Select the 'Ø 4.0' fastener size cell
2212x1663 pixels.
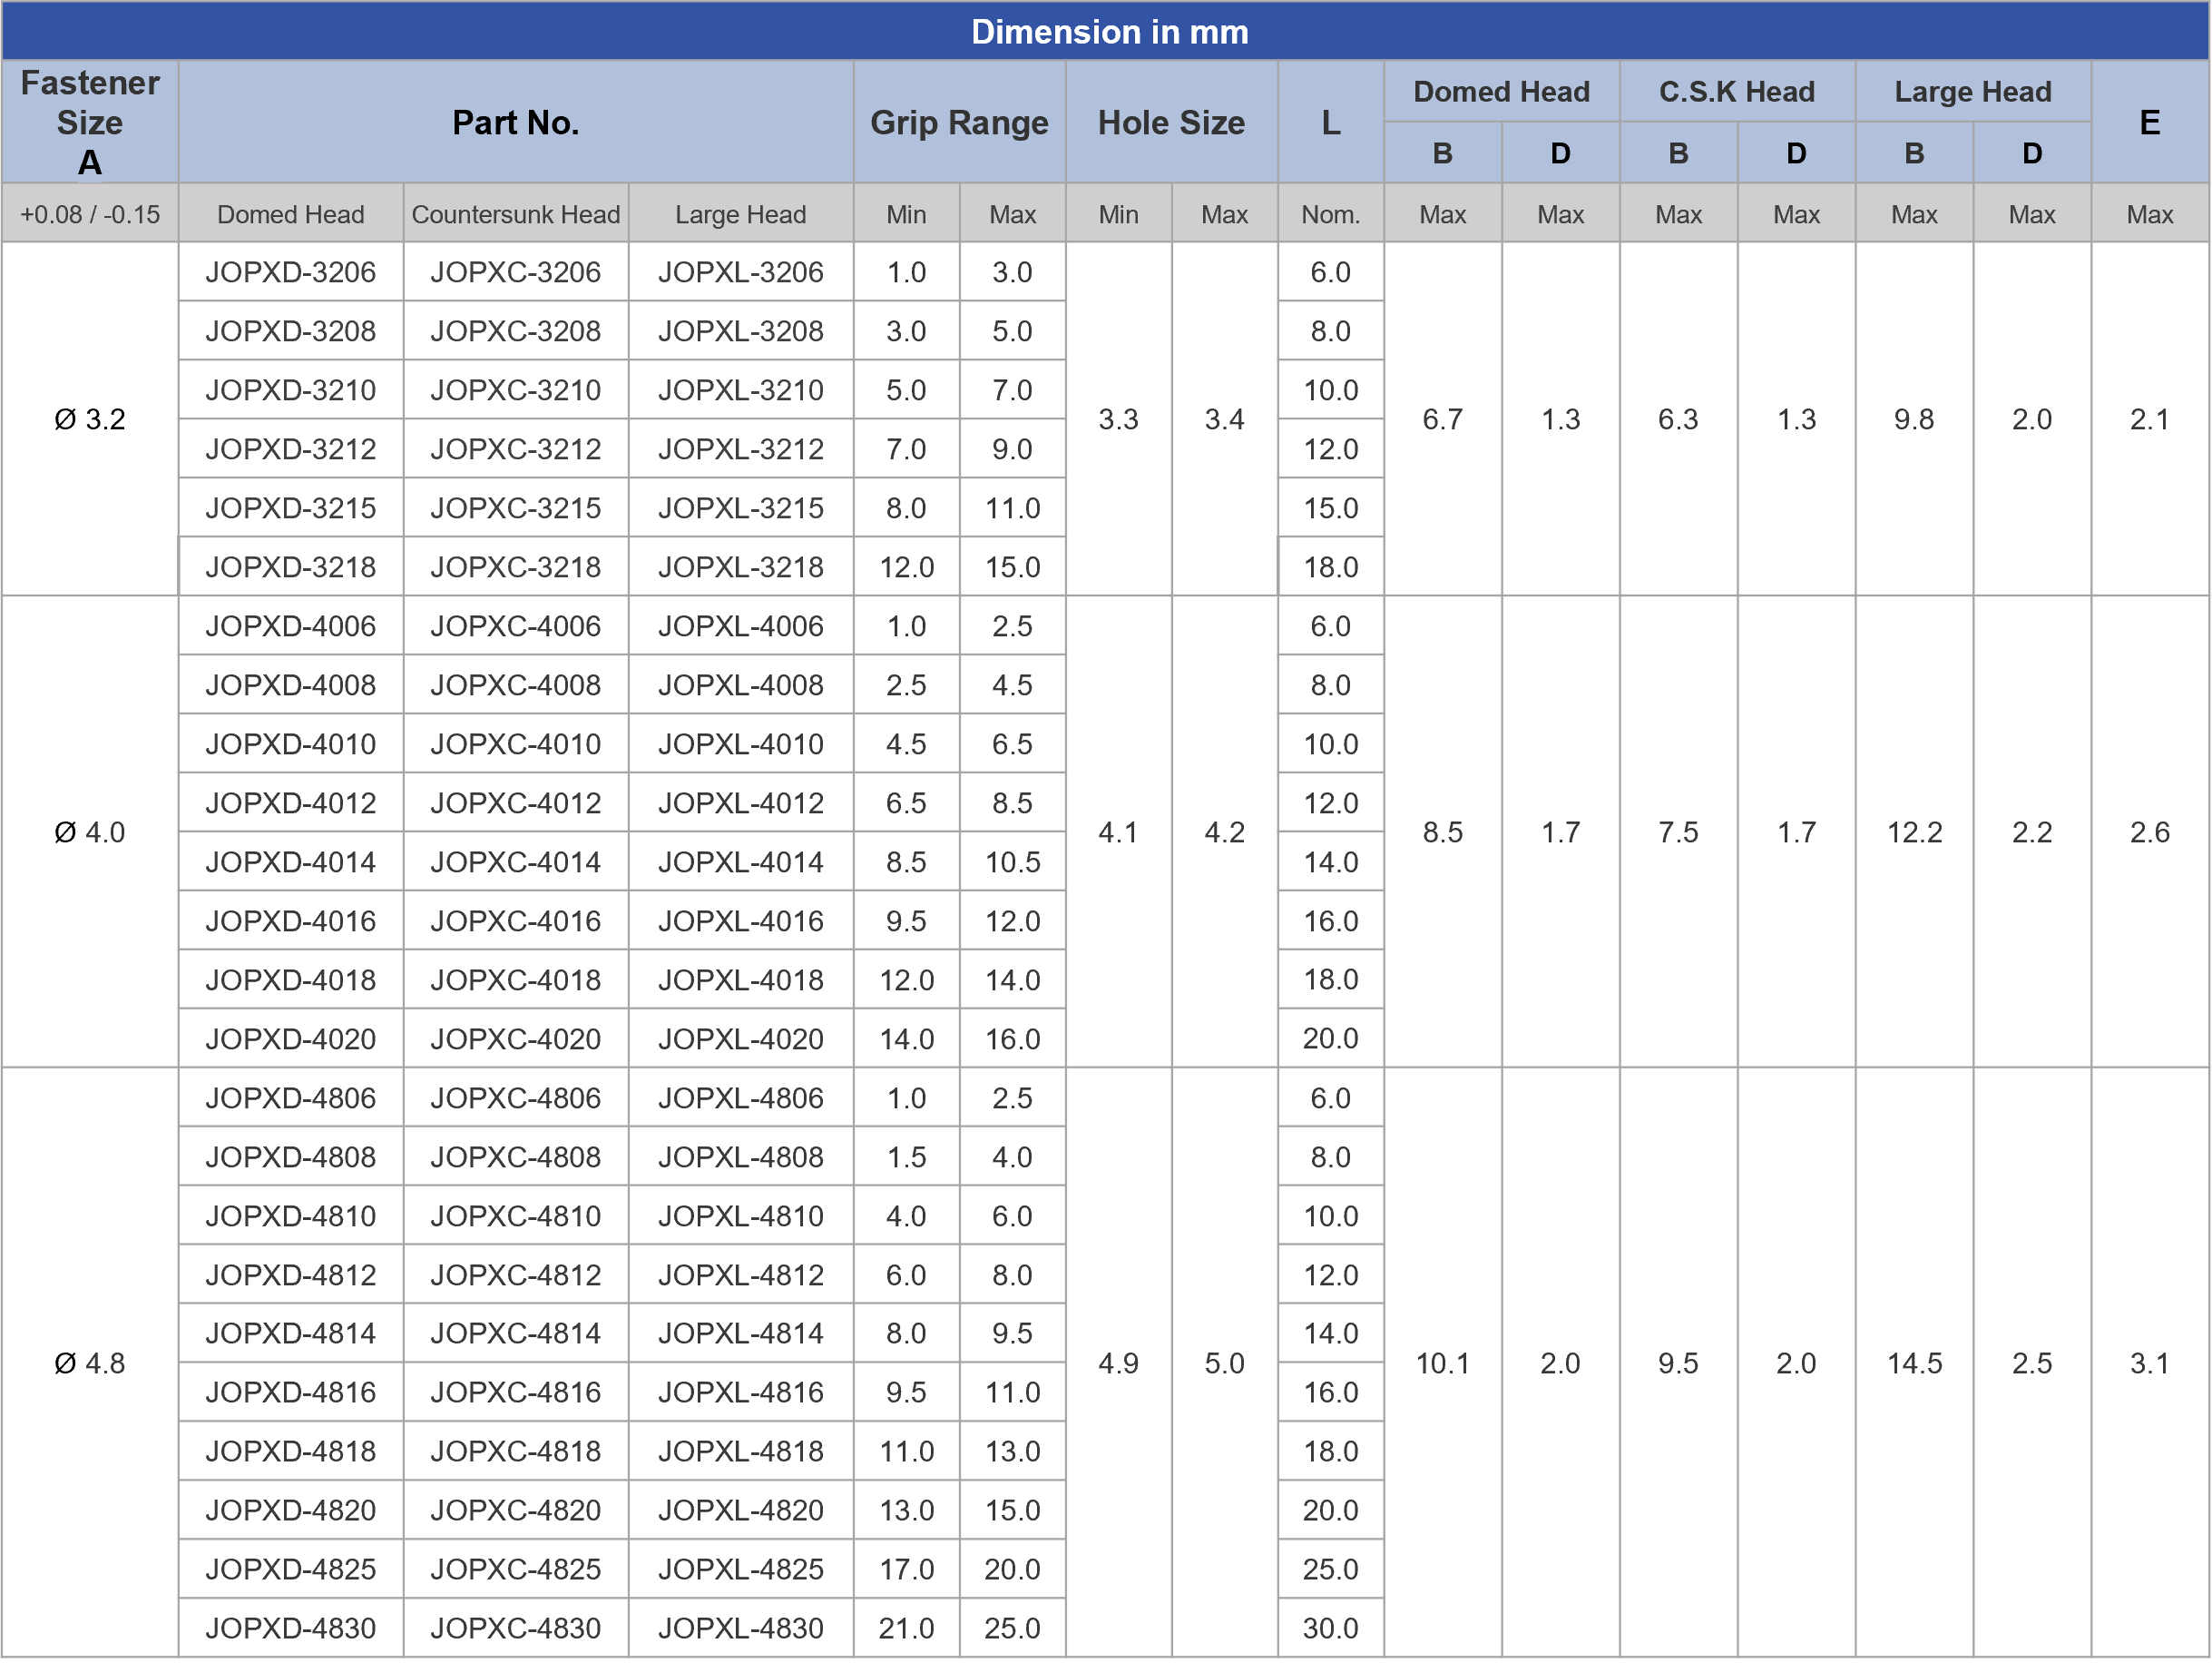click(x=90, y=832)
